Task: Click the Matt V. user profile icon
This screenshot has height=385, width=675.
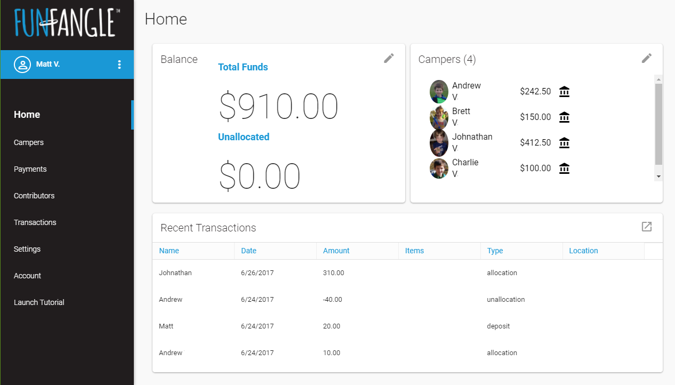Action: [22, 65]
